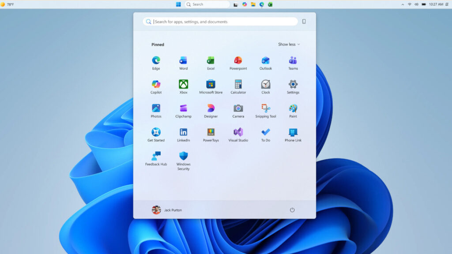Click the notification icon beside the clock
The width and height of the screenshot is (452, 254).
tap(447, 4)
